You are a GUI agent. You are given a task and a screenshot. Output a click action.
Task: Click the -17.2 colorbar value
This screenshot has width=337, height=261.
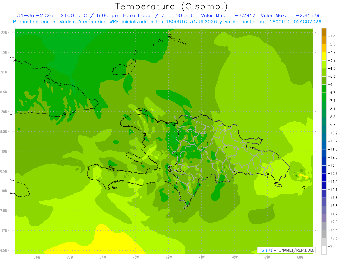(x=332, y=214)
